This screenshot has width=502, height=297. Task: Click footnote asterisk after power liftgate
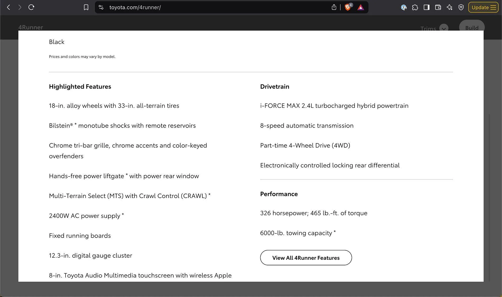(x=127, y=175)
